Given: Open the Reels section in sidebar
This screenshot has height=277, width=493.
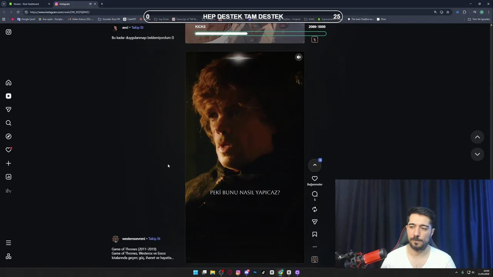Looking at the screenshot, I should pyautogui.click(x=8, y=96).
